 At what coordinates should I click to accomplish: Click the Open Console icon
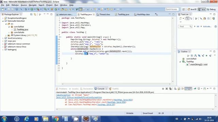205,89
